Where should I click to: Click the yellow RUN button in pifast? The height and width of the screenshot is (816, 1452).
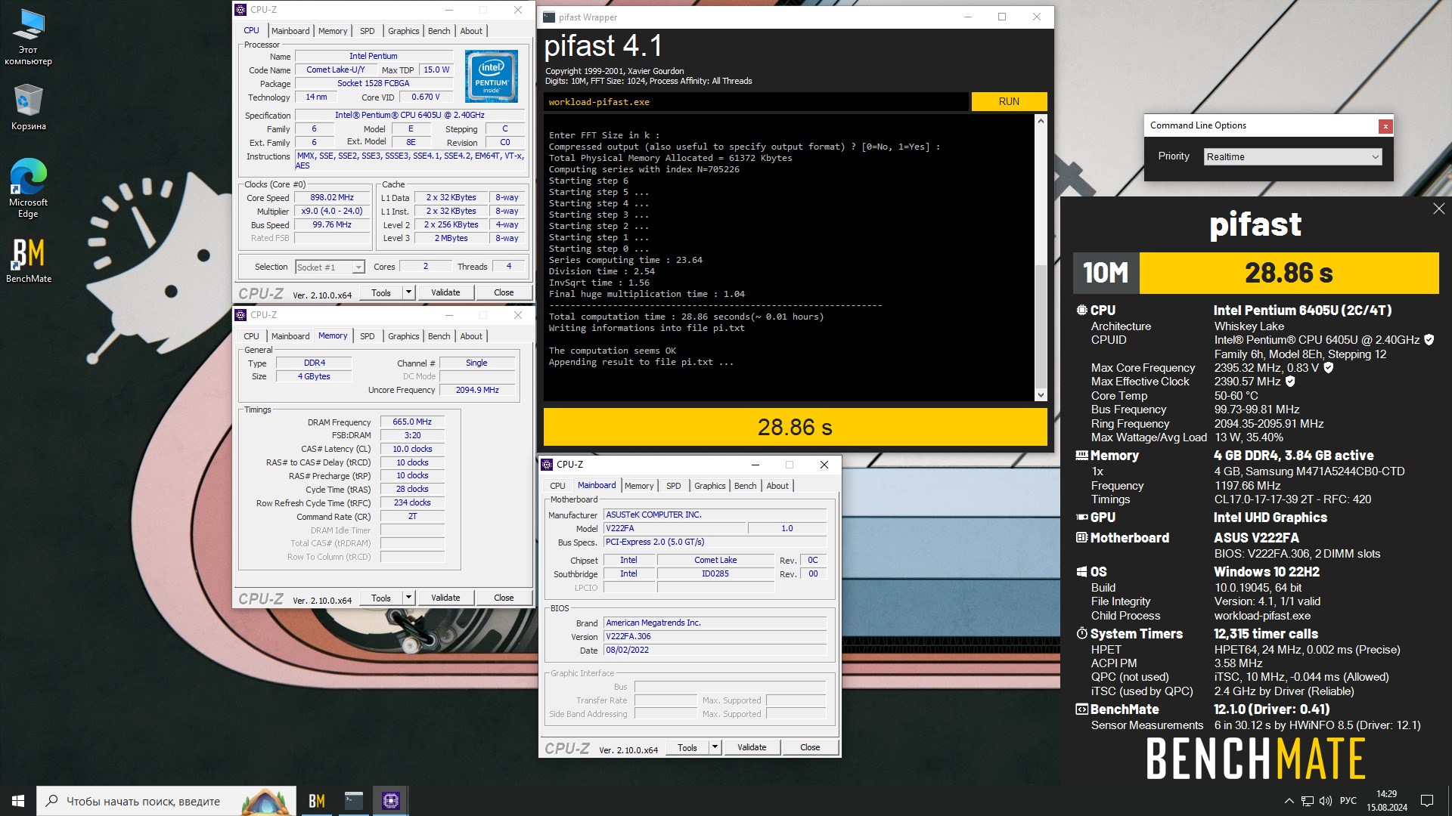pos(1009,101)
